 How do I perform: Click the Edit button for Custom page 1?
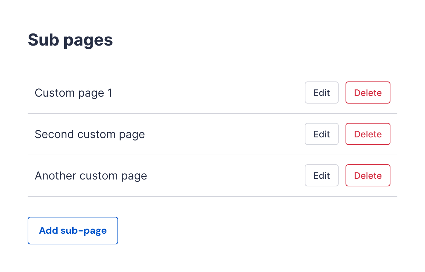coord(321,93)
